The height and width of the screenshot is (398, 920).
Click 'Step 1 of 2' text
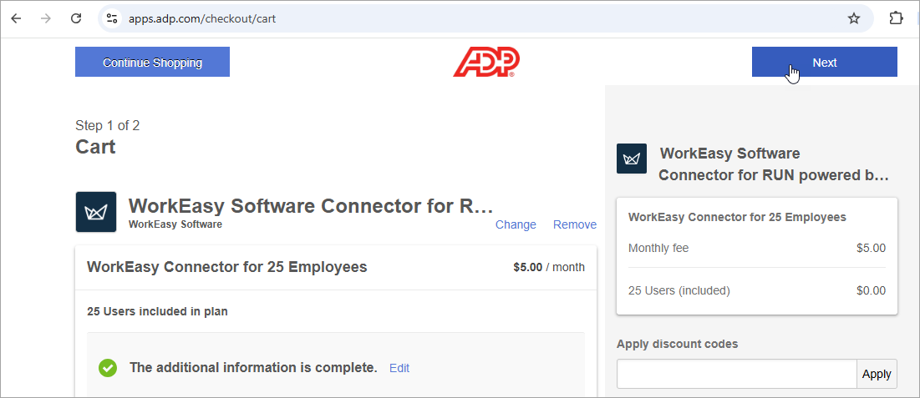point(107,125)
